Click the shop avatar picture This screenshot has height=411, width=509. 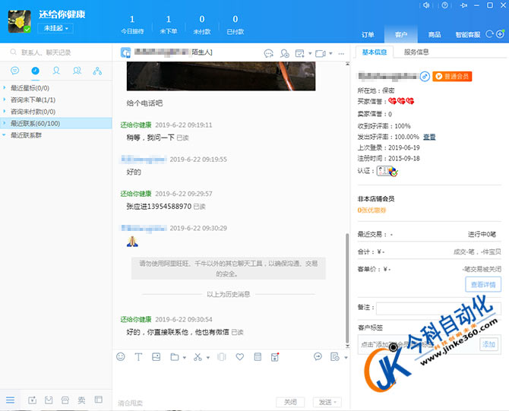19,21
